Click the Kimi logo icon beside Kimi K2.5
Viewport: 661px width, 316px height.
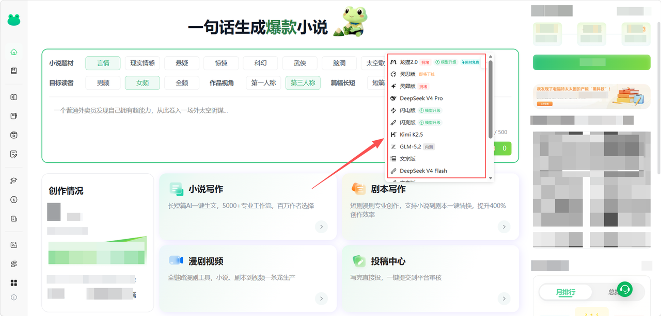[394, 135]
